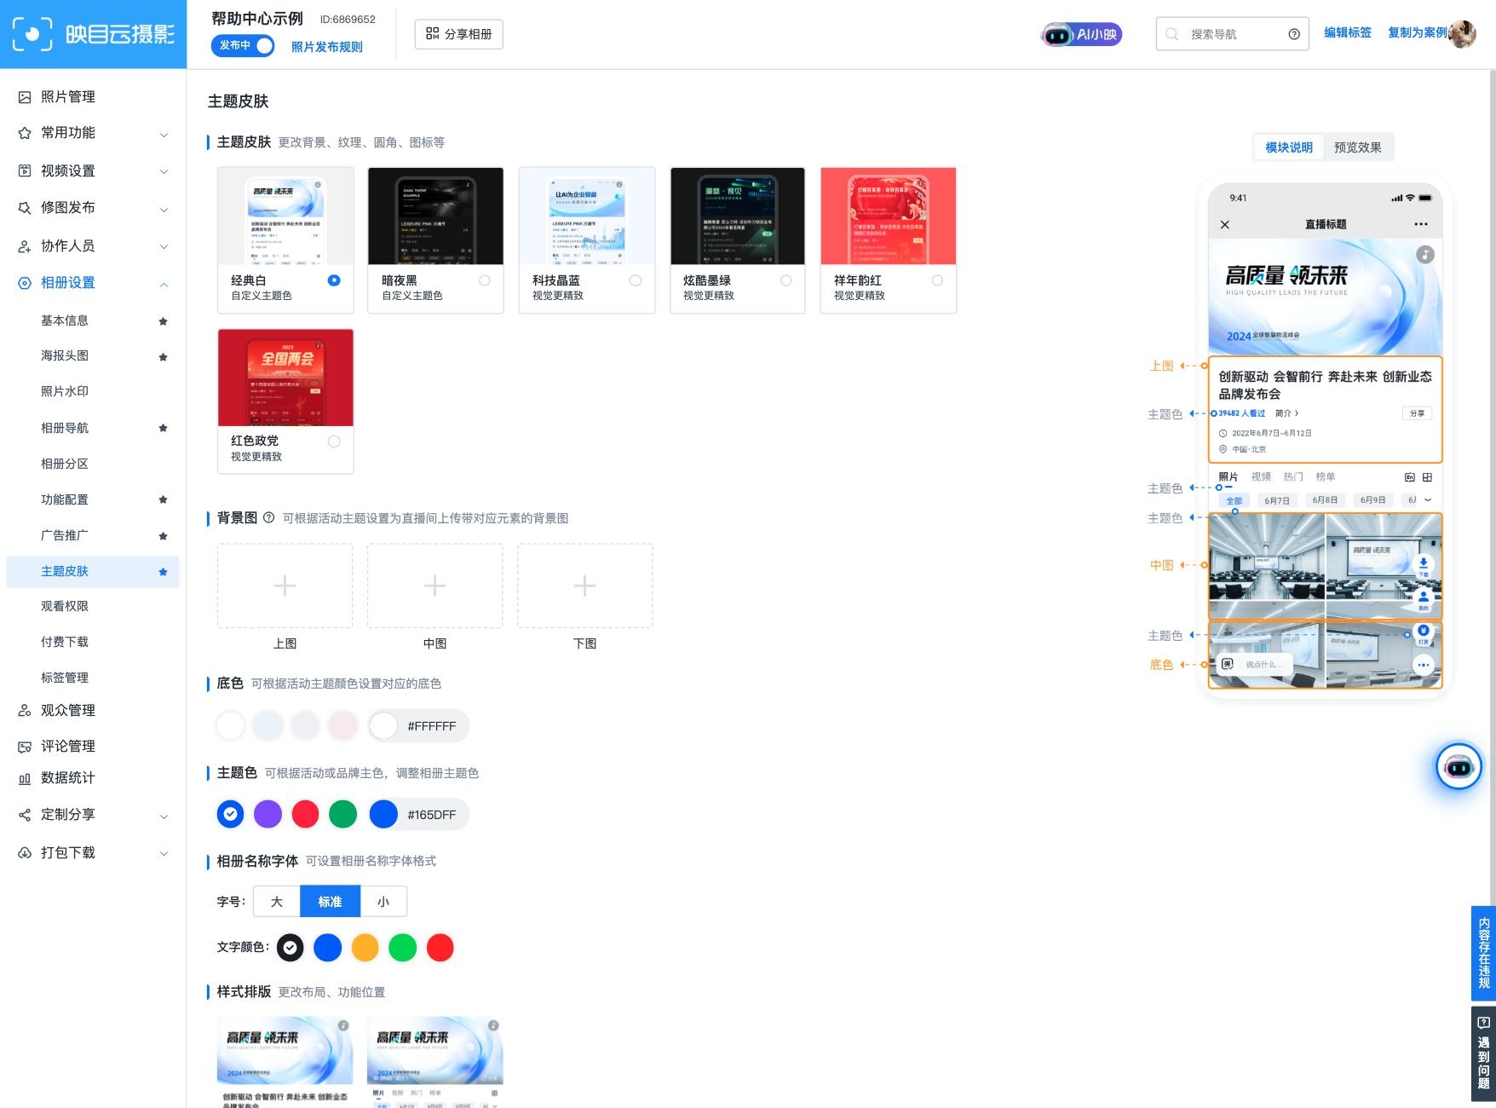This screenshot has width=1496, height=1108.
Task: Expand date list chevron in phone preview
Action: click(x=1428, y=500)
